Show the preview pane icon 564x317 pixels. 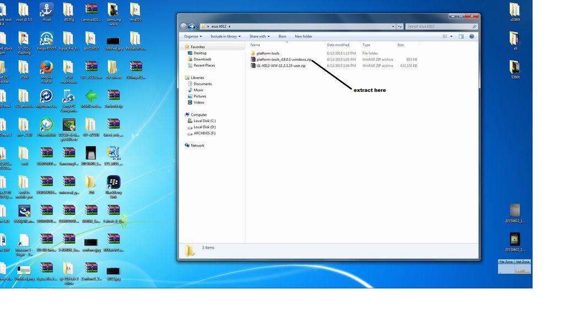pos(461,36)
